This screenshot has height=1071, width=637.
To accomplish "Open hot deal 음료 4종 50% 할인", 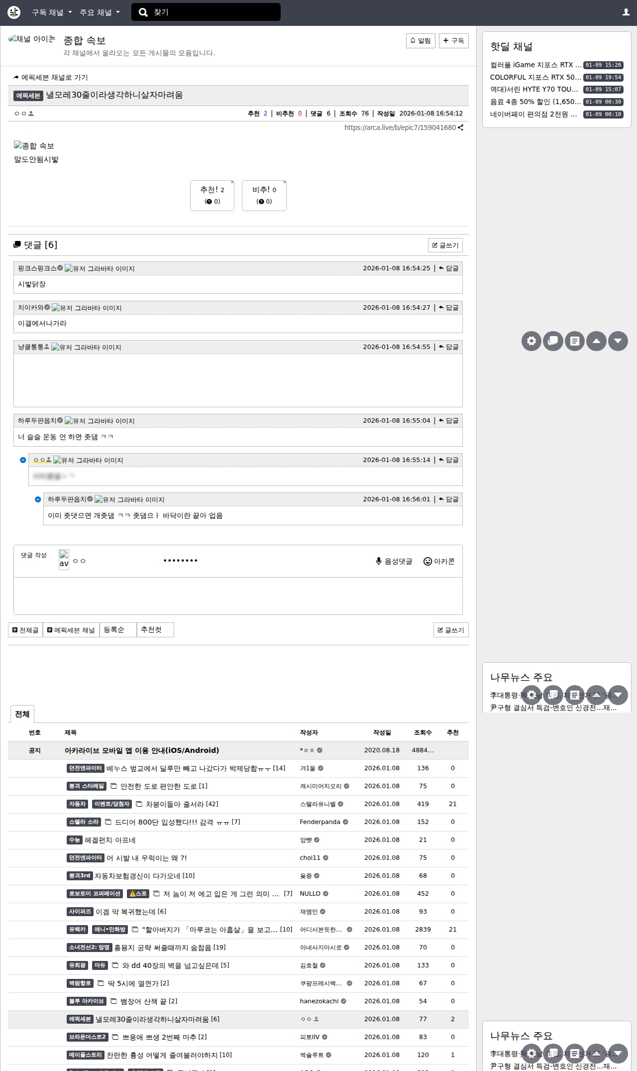I will click(x=535, y=102).
